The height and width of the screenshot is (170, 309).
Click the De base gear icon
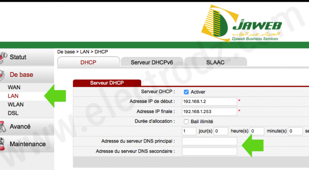pyautogui.click(x=2, y=75)
